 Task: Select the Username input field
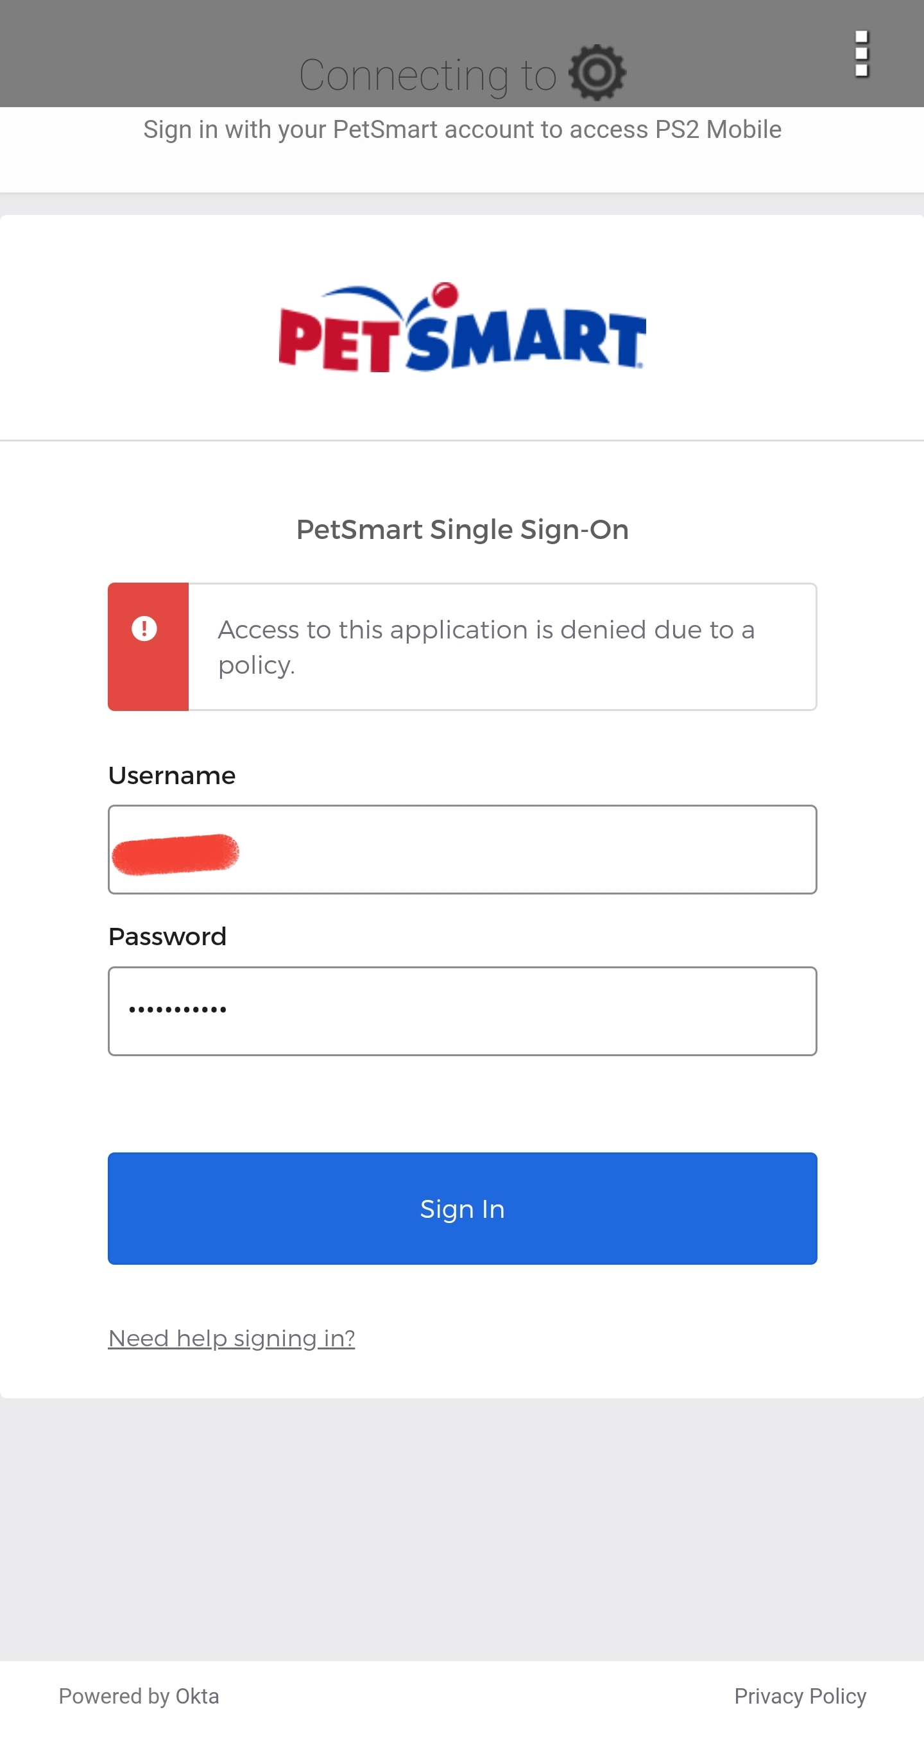click(x=462, y=850)
